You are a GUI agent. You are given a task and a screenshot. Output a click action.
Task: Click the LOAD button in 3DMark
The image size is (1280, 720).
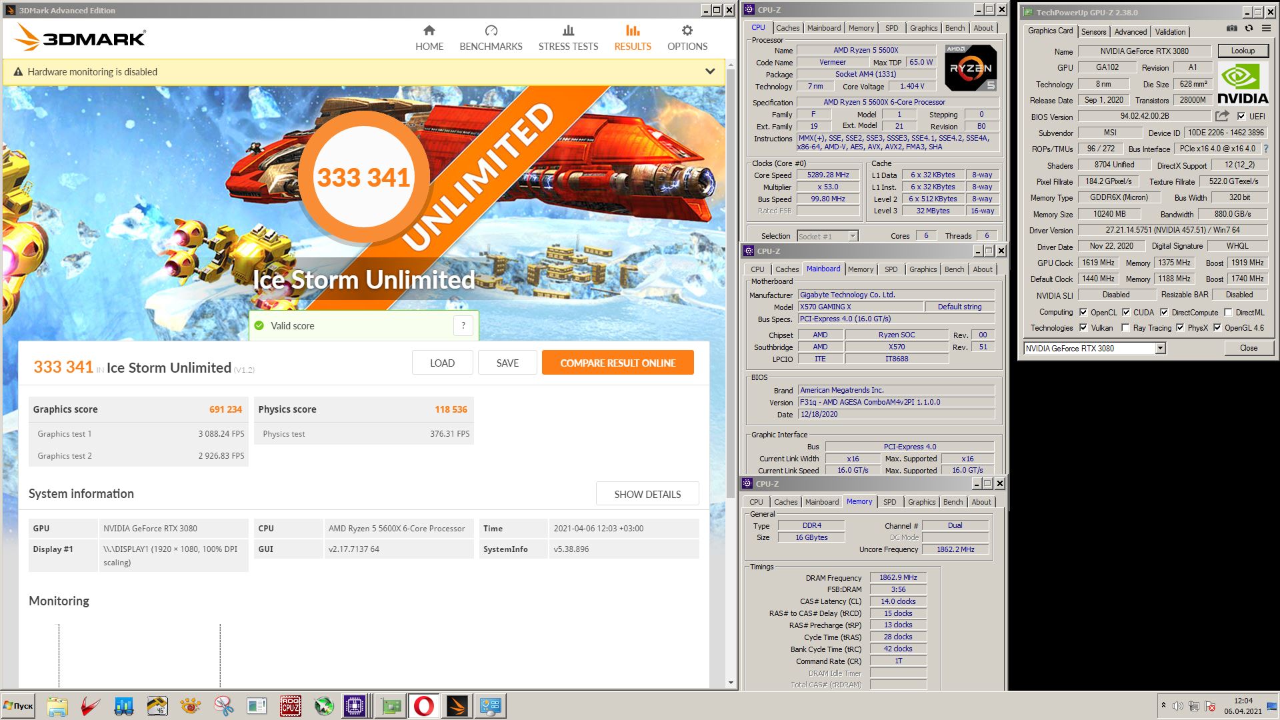coord(442,363)
